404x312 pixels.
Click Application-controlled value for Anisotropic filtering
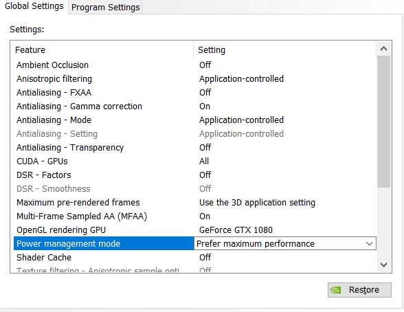(241, 79)
